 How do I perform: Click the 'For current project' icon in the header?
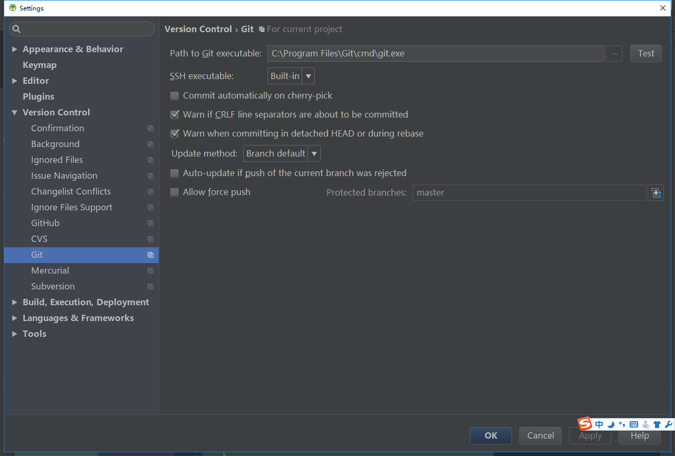262,30
